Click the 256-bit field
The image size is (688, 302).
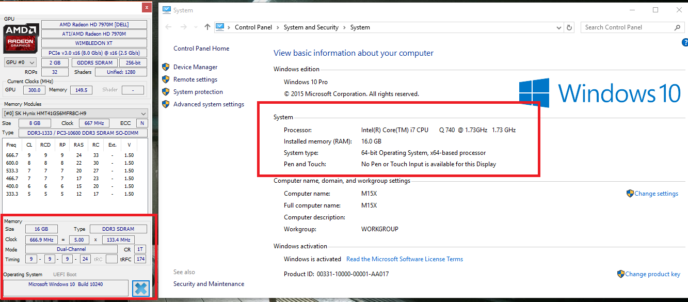tap(133, 62)
